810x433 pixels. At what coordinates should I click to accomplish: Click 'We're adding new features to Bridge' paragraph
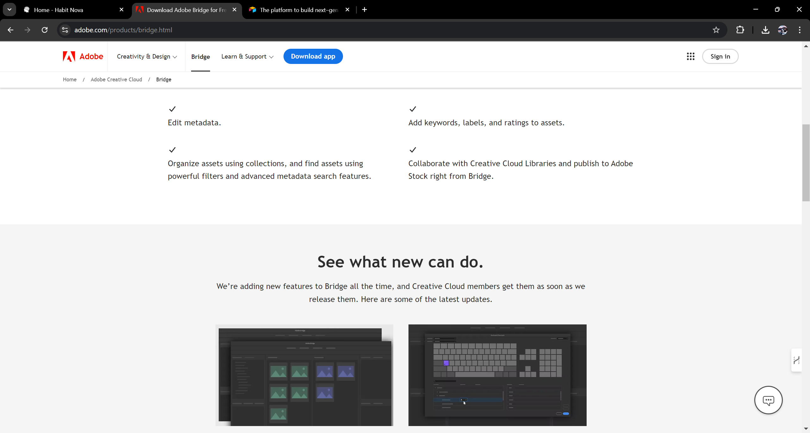click(x=401, y=293)
